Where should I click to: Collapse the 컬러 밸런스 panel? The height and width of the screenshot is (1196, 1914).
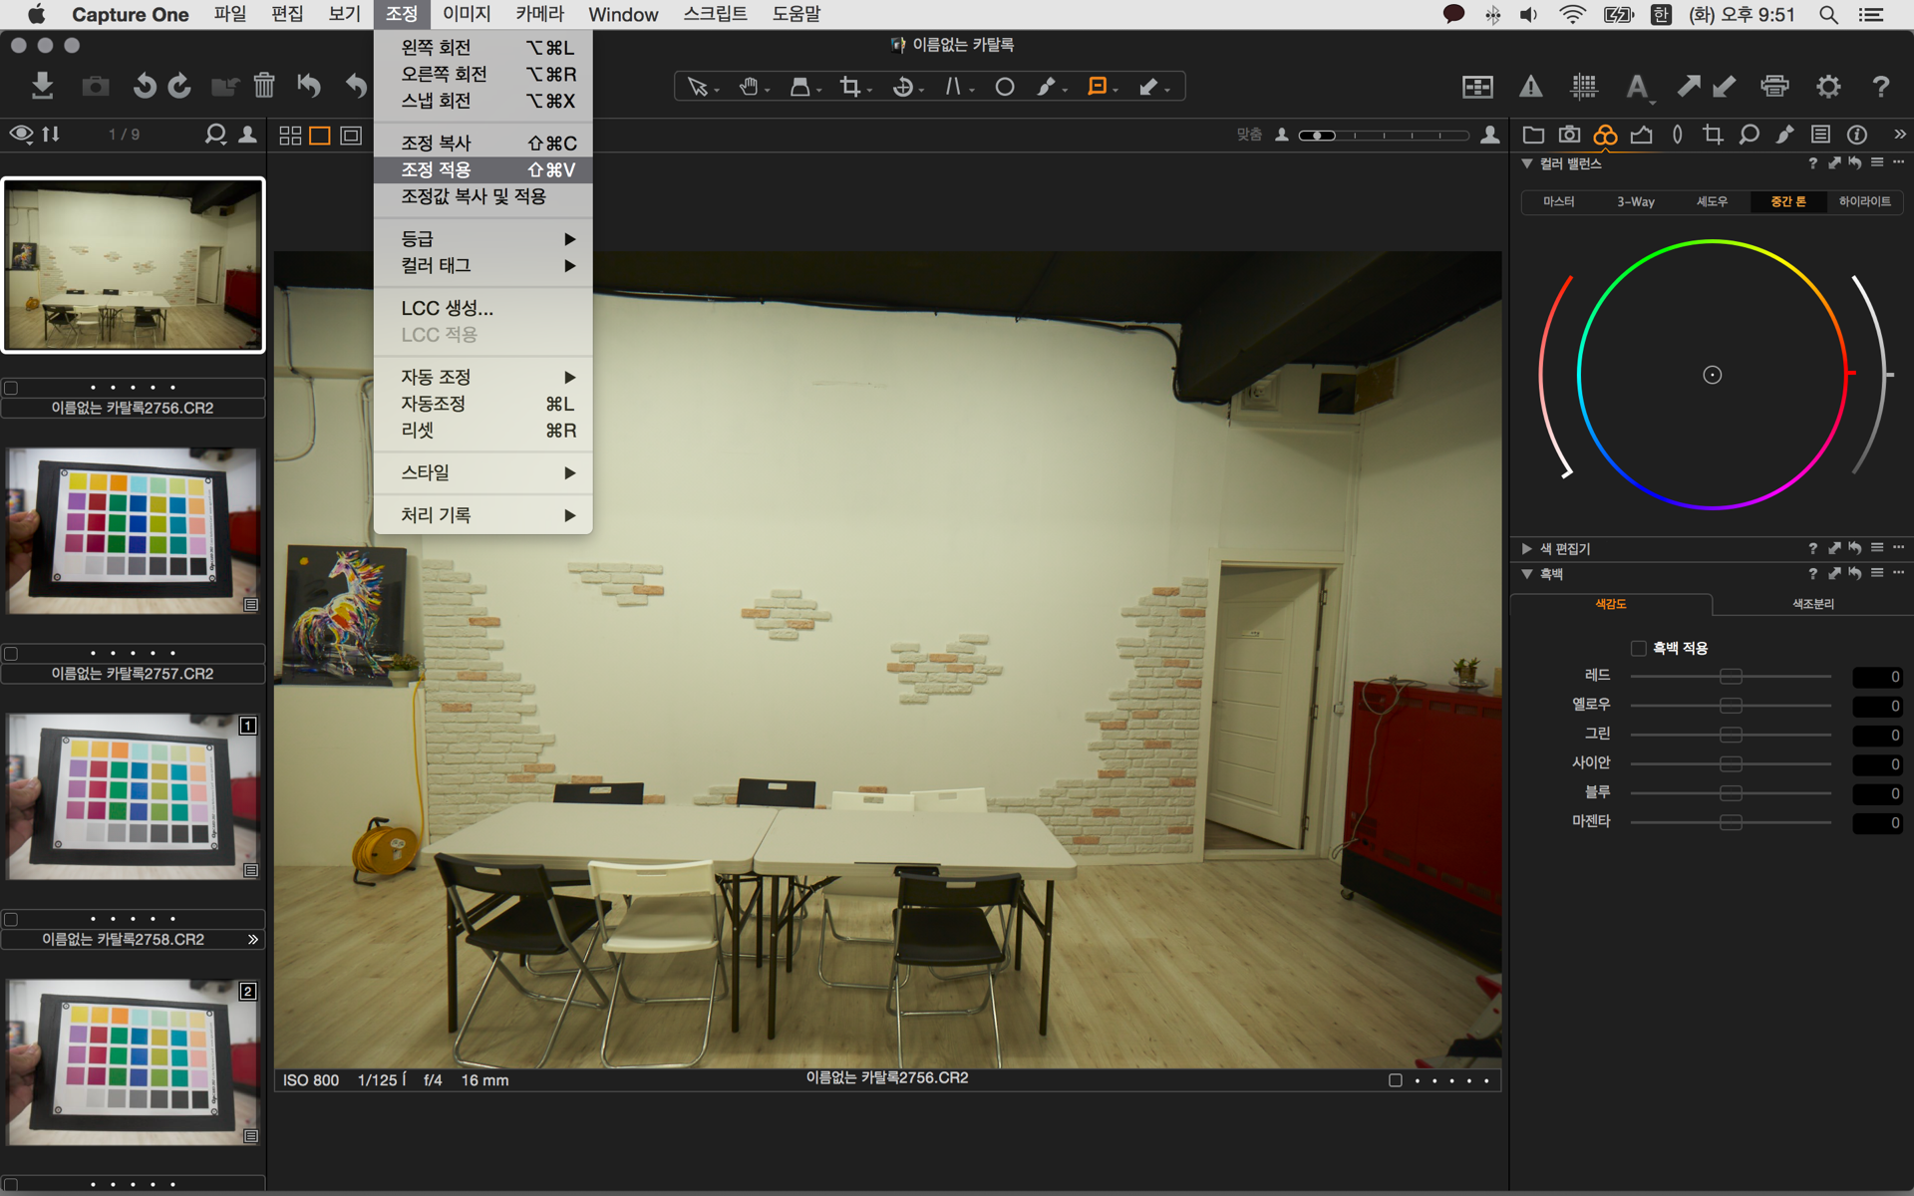1526,163
